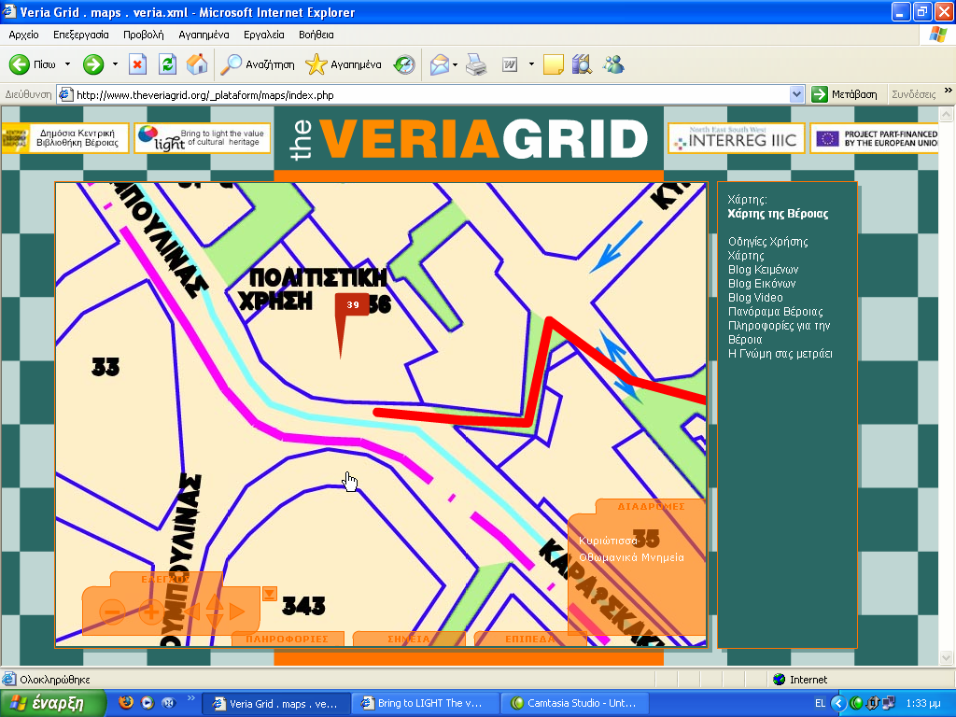The image size is (956, 717).
Task: Open the ΕΠΙΠΕΔΑ map tab
Action: [x=530, y=639]
